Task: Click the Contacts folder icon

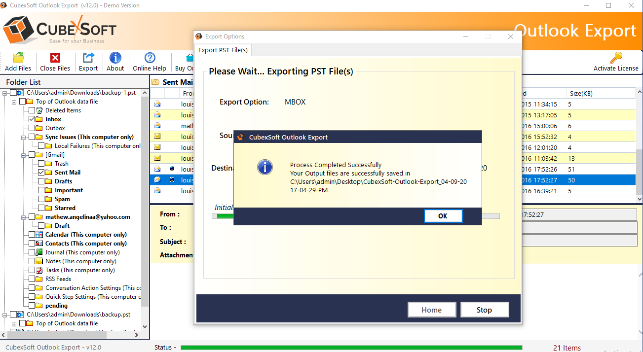Action: tap(39, 244)
